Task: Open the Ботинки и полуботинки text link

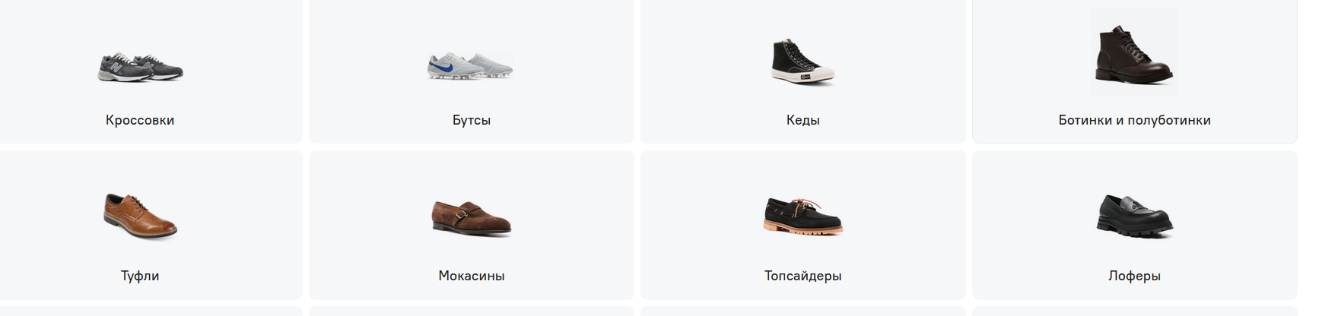Action: (x=1134, y=120)
